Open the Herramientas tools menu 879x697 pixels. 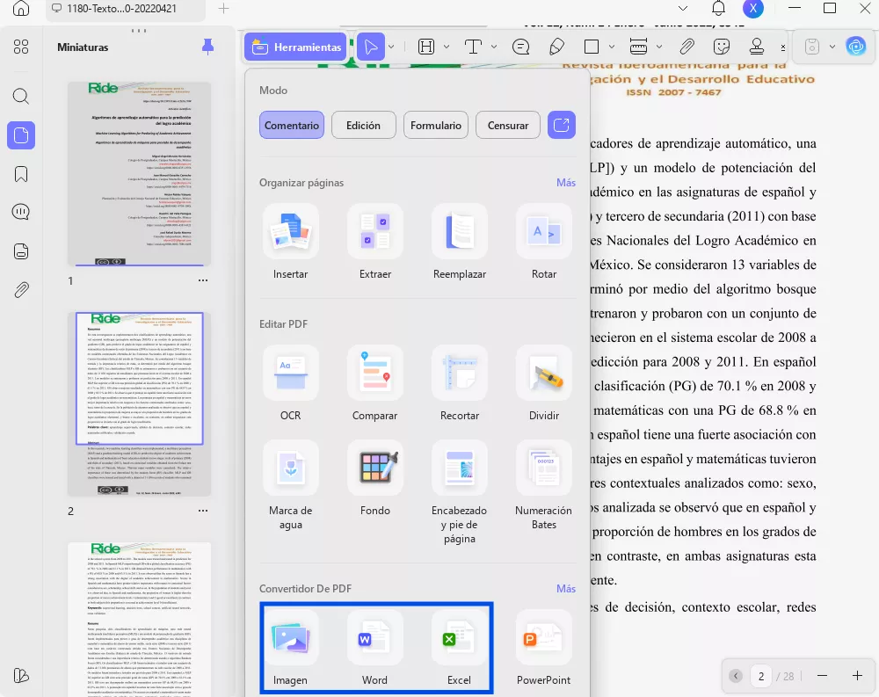(x=296, y=47)
